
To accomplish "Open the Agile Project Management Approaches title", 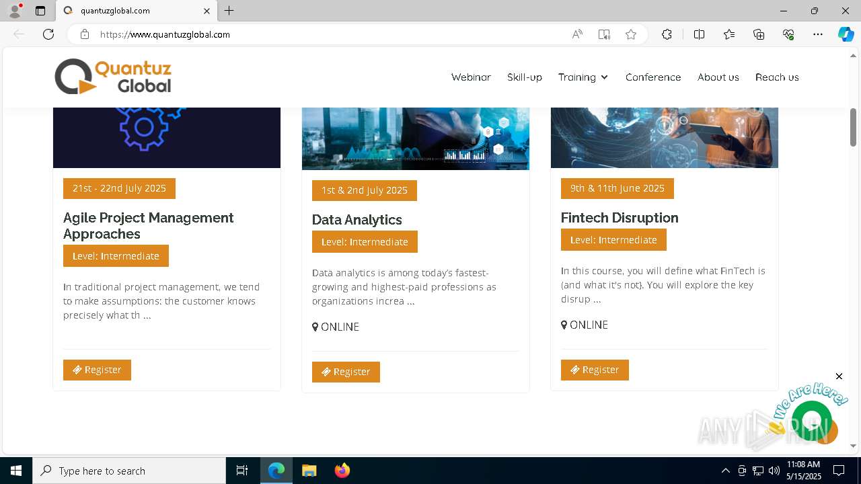I will coord(149,226).
